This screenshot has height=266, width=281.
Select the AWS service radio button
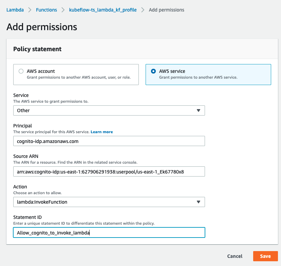[153, 71]
